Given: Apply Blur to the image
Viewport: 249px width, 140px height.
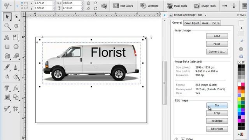Looking at the screenshot, I should pos(217,105).
